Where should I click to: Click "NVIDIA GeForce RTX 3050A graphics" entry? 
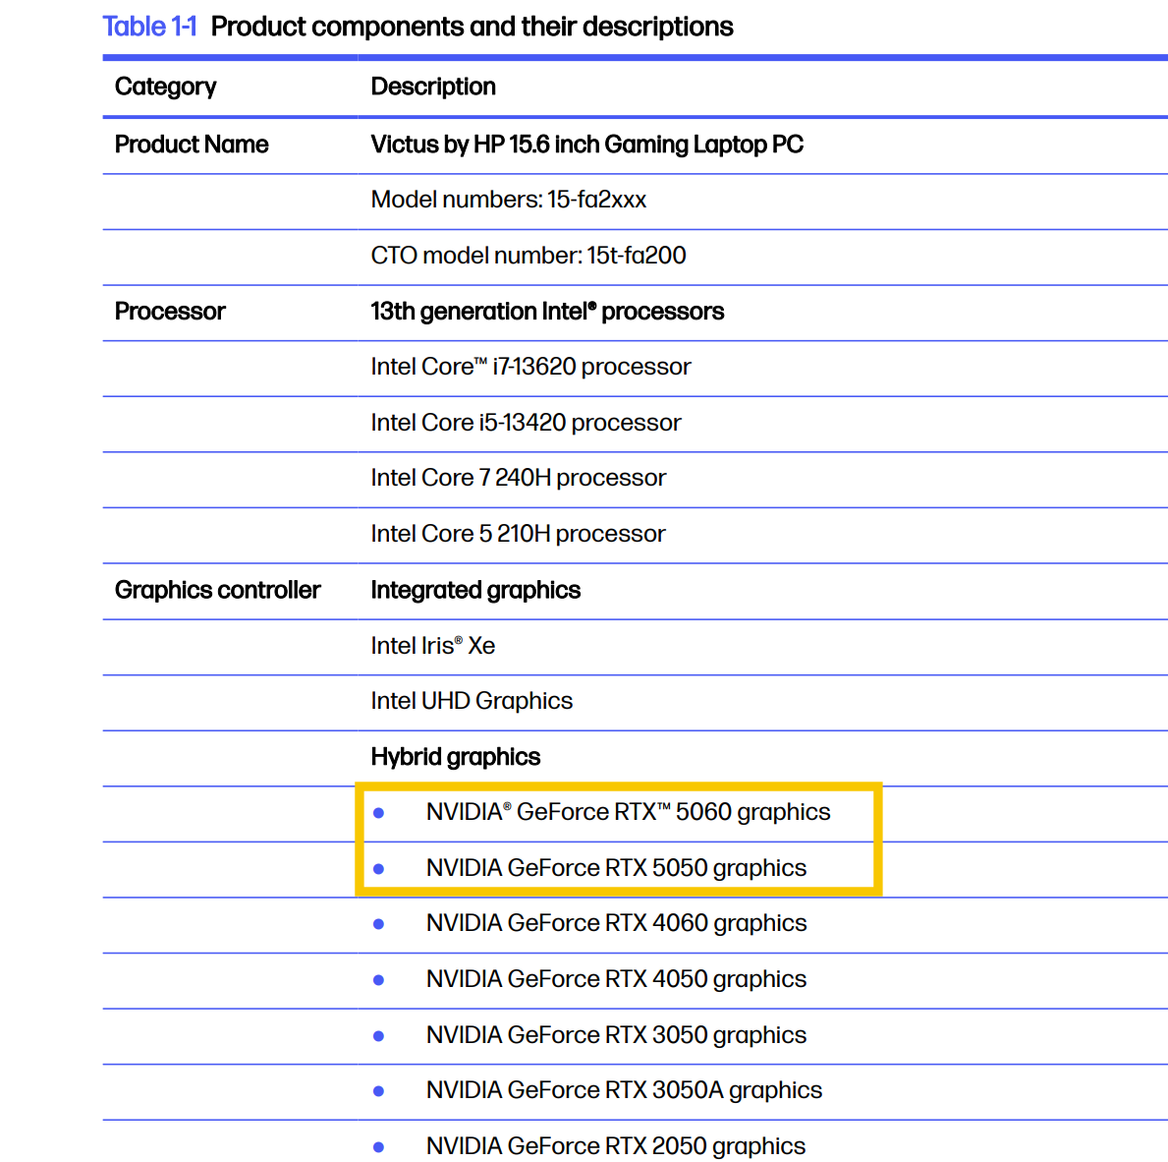click(624, 1090)
